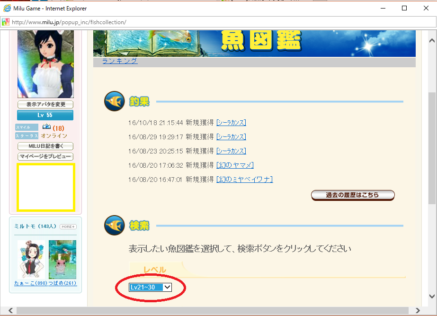The image size is (437, 316).
Task: Click the smile crown icon next to (18)
Action: click(46, 127)
